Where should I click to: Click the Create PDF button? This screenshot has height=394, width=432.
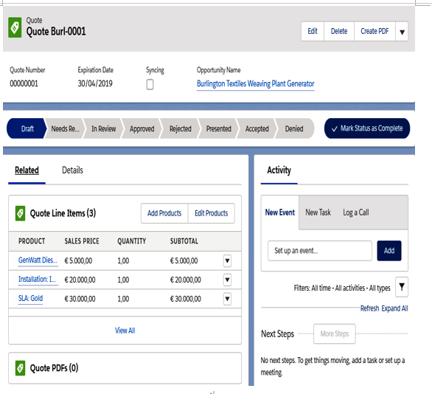pyautogui.click(x=374, y=32)
